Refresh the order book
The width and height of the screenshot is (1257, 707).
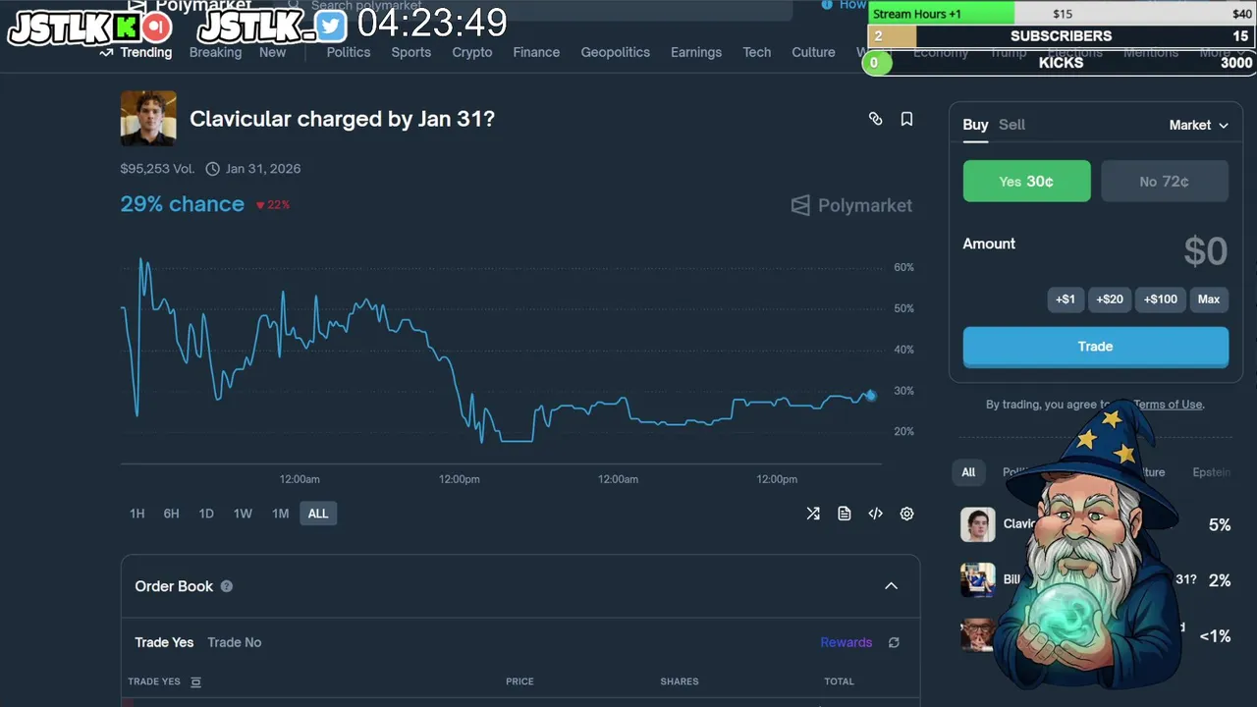coord(894,642)
